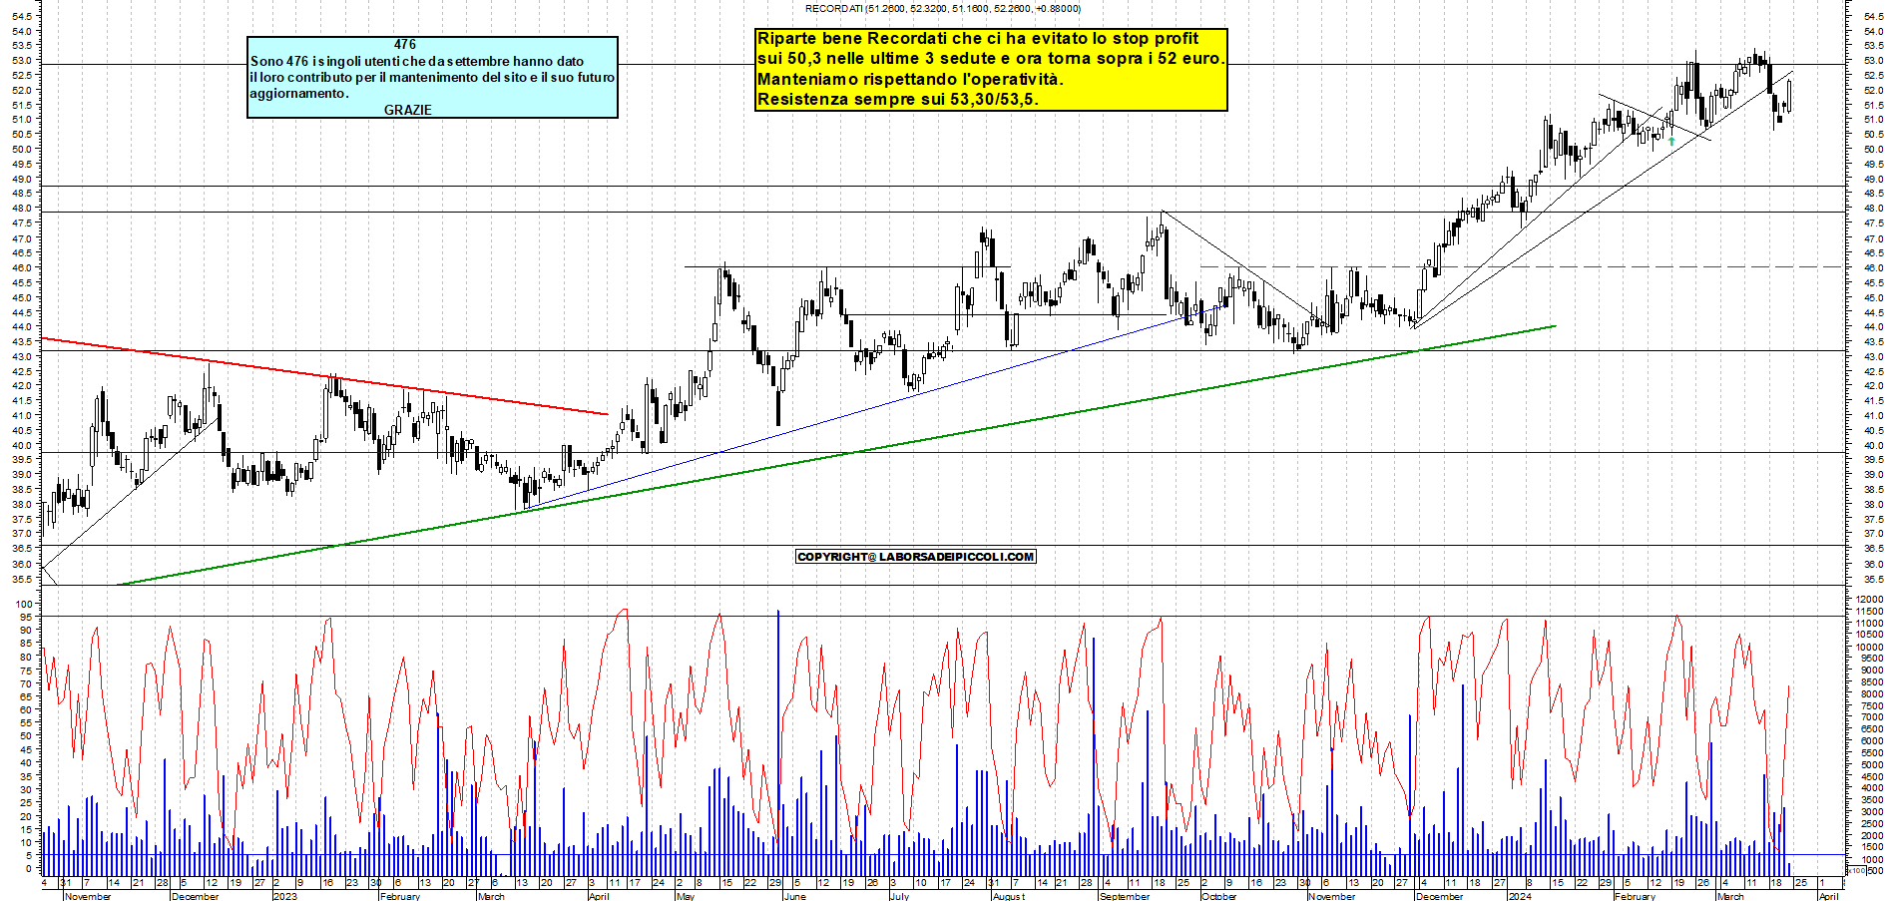Click '40.0' on the right price axis
This screenshot has height=901, width=1886.
pyautogui.click(x=1872, y=445)
